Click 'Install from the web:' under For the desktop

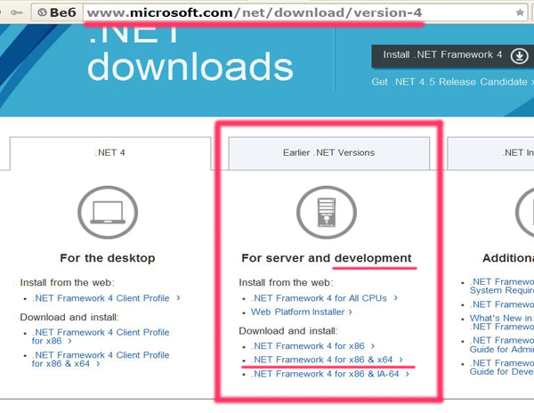click(68, 282)
